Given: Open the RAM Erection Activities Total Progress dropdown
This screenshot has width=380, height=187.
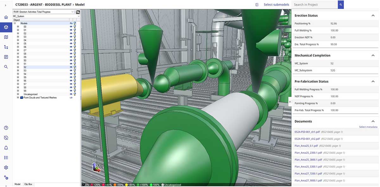Looking at the screenshot, I should [44, 12].
